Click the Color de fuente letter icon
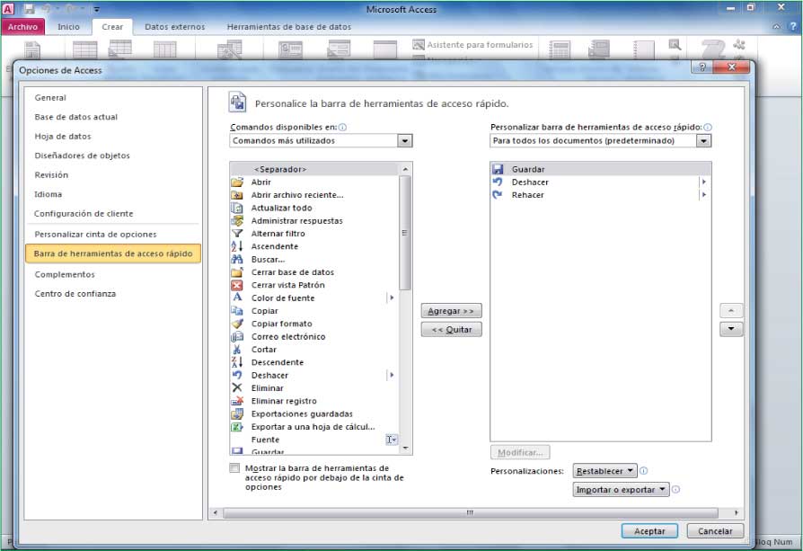Screen dimensions: 803x551 tap(236, 298)
